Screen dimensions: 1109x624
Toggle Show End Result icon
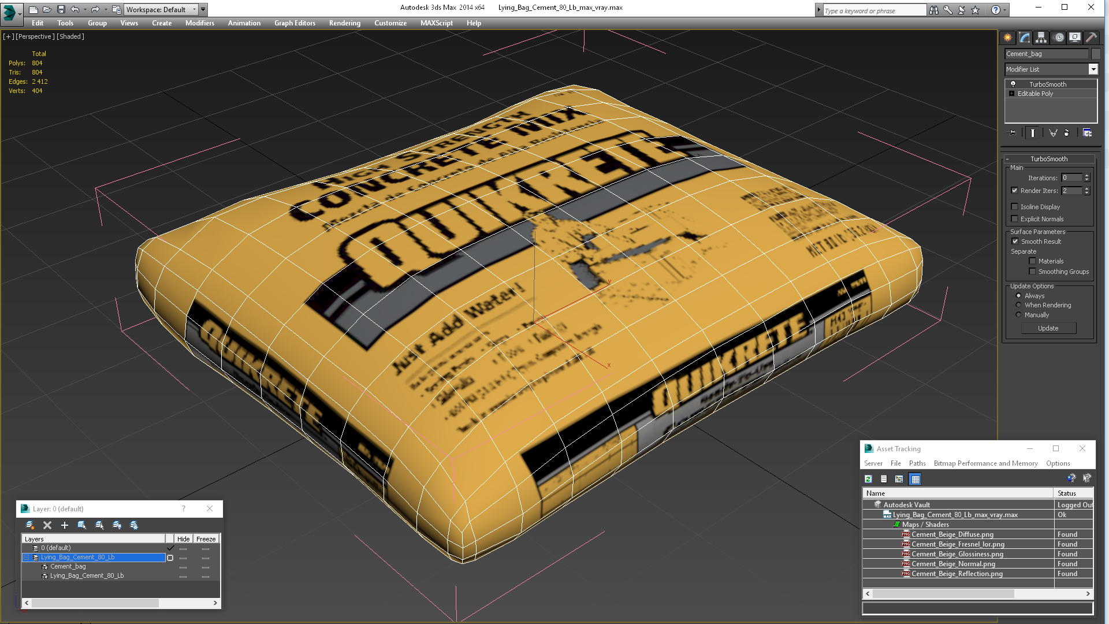1033,133
